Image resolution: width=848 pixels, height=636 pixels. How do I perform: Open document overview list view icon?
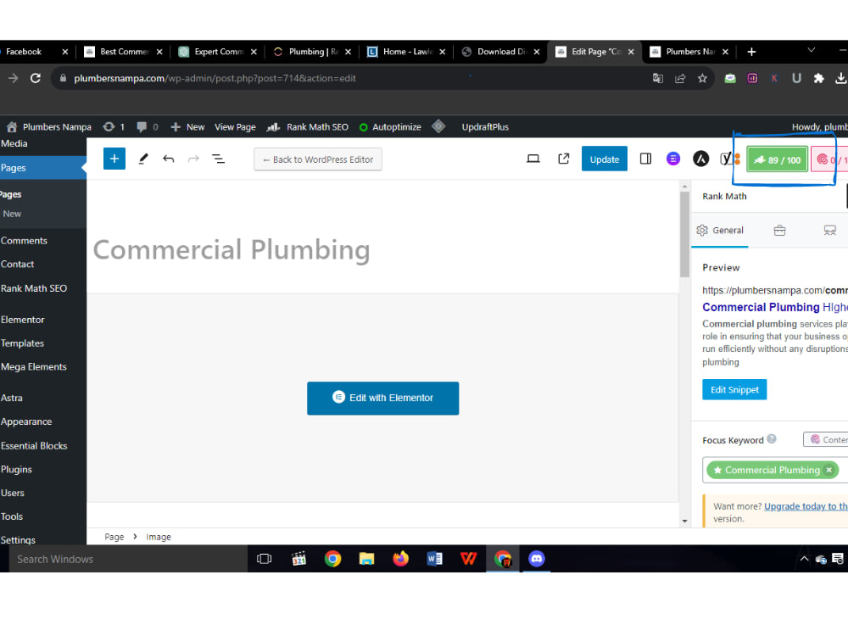click(x=218, y=159)
